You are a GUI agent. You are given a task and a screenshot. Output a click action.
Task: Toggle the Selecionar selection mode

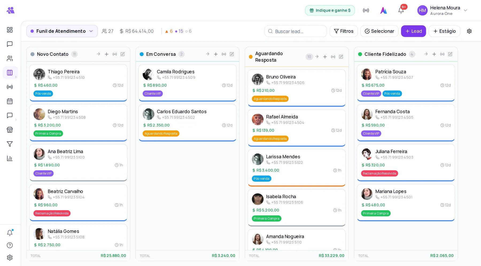click(x=379, y=31)
